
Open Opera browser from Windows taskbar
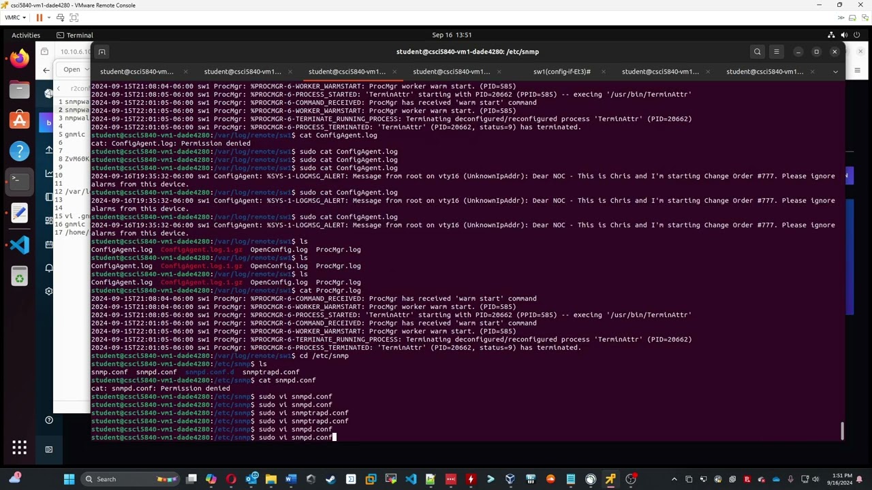pyautogui.click(x=231, y=479)
